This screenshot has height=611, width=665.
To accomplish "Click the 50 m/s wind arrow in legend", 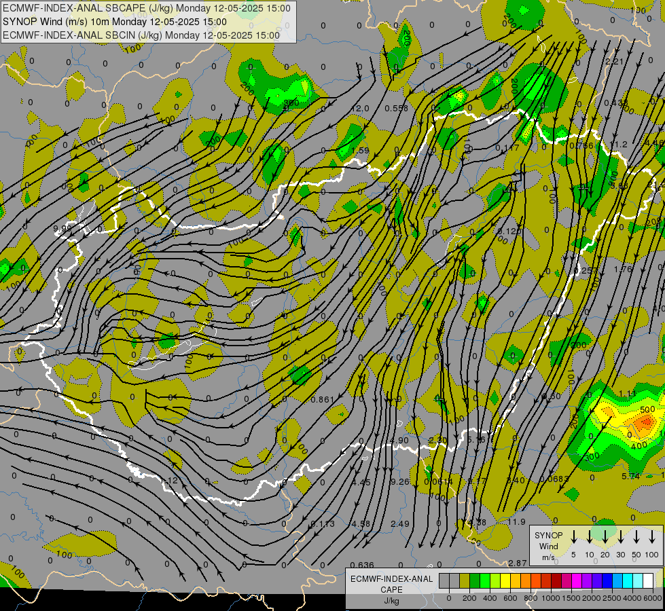I will (636, 537).
